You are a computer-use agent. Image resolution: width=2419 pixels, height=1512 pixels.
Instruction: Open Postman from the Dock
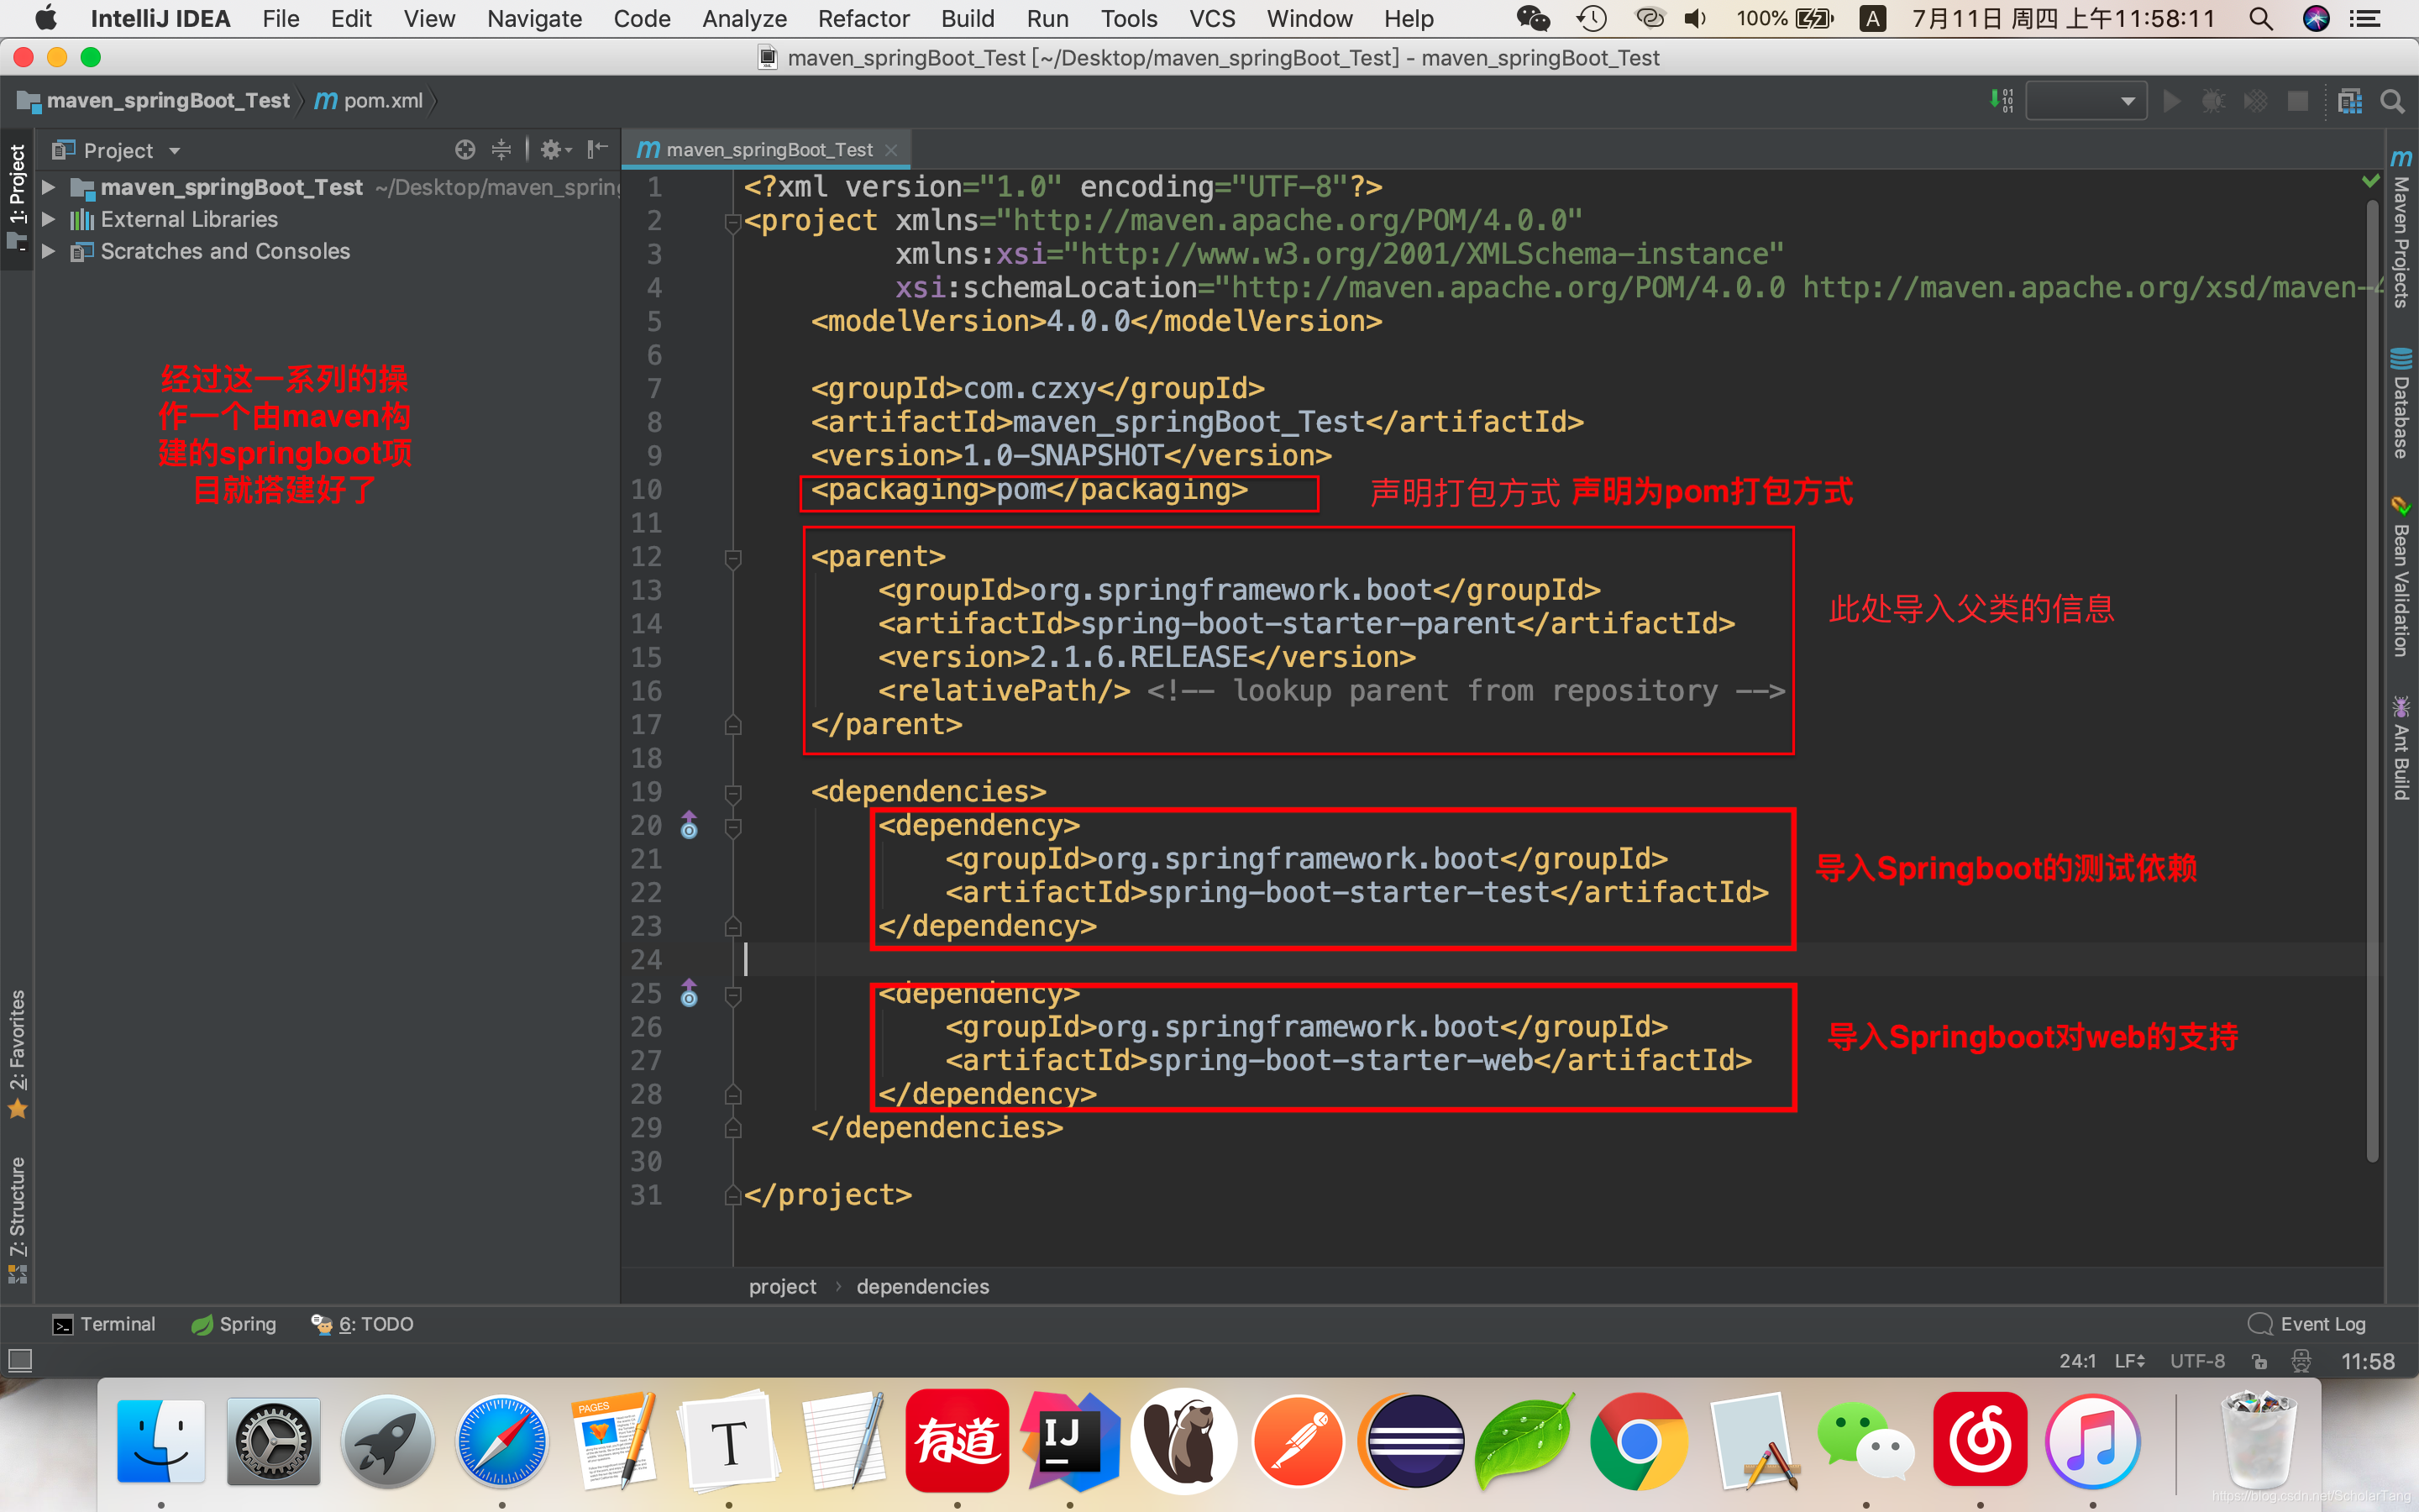coord(1298,1441)
